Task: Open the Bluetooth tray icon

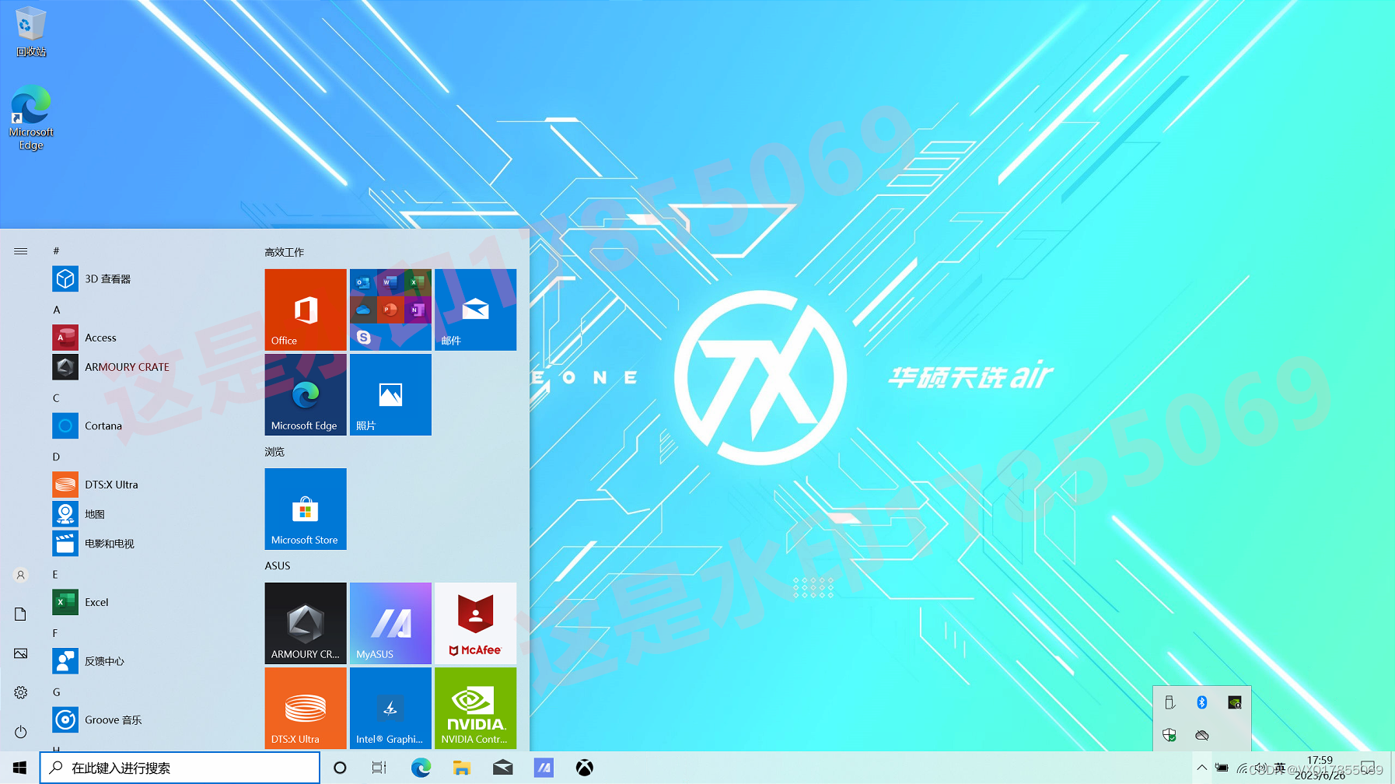Action: (1202, 703)
